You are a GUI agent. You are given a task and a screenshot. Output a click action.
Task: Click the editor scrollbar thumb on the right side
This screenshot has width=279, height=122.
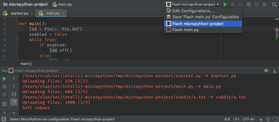point(276,33)
